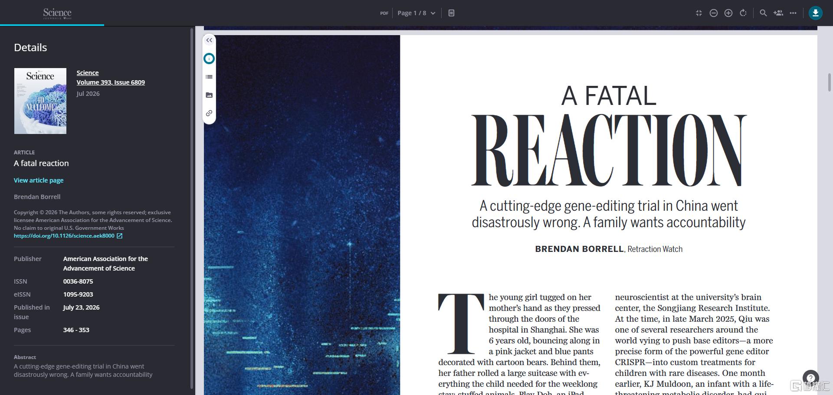Download the PDF with the teal button
Viewport: 833px width, 395px height.
pos(816,13)
